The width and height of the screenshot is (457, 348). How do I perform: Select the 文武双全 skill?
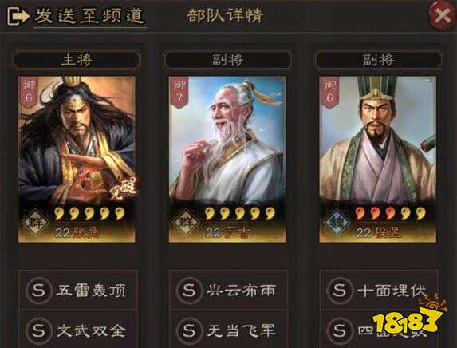click(x=78, y=330)
